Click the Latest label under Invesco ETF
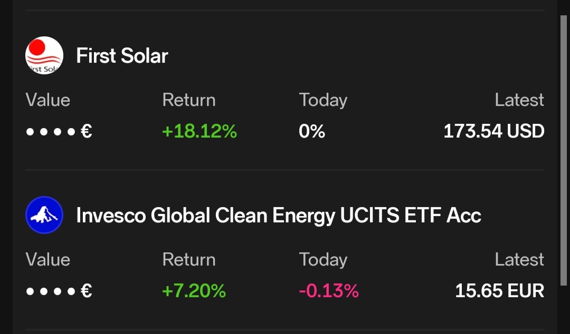 [519, 260]
